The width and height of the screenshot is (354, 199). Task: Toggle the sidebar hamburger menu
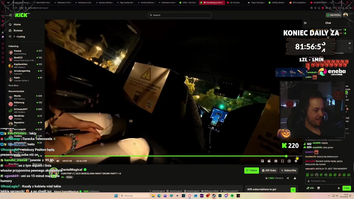point(11,15)
